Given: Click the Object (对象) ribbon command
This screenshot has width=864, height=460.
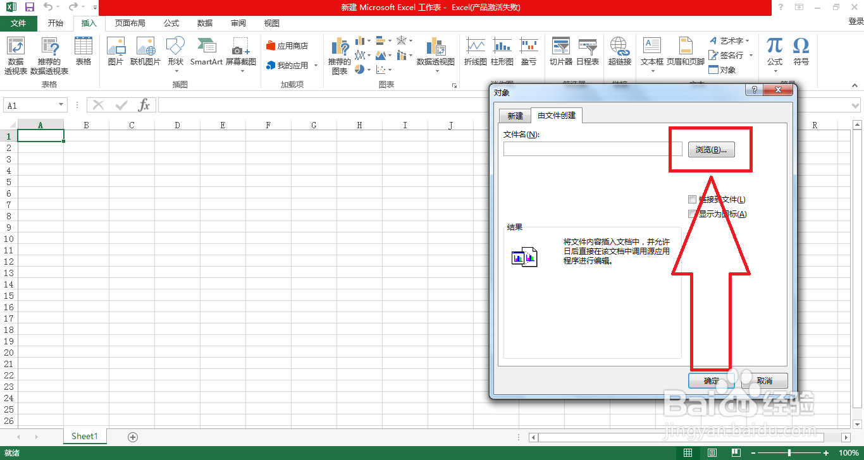Looking at the screenshot, I should [722, 70].
